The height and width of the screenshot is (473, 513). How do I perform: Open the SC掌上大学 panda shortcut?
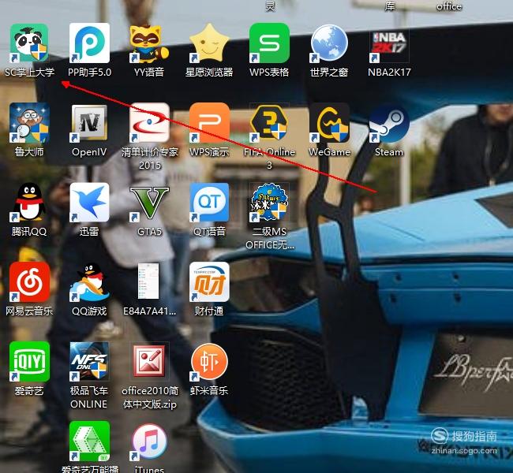coord(29,43)
